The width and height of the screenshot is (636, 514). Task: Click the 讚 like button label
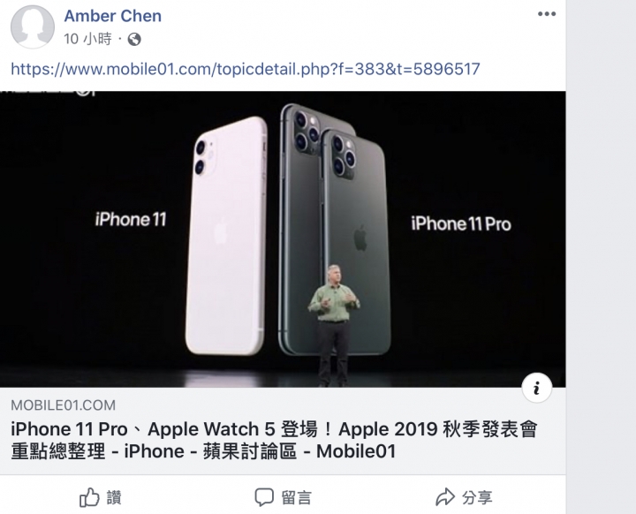[x=114, y=497]
